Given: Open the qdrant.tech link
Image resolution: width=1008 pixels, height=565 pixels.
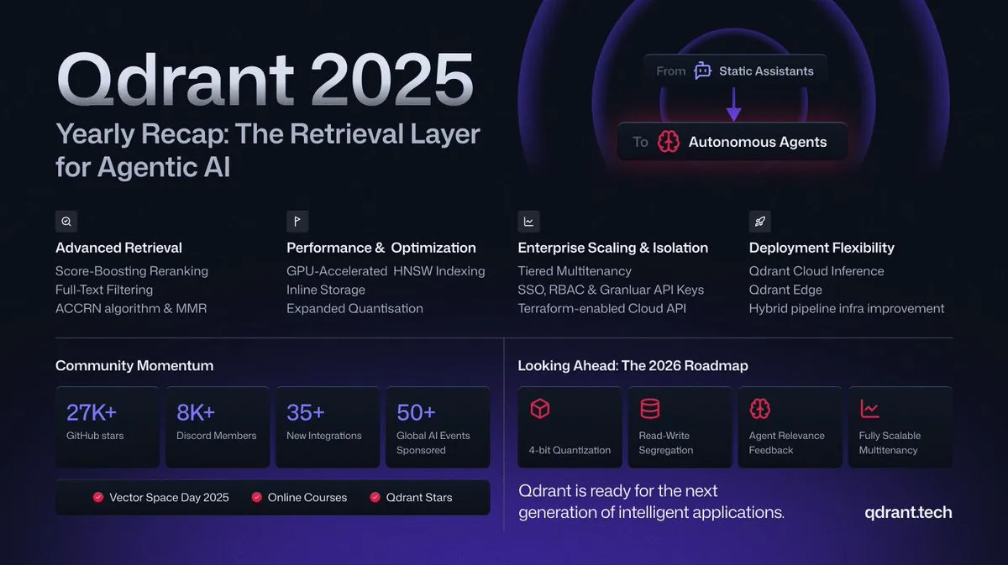Looking at the screenshot, I should (x=908, y=512).
